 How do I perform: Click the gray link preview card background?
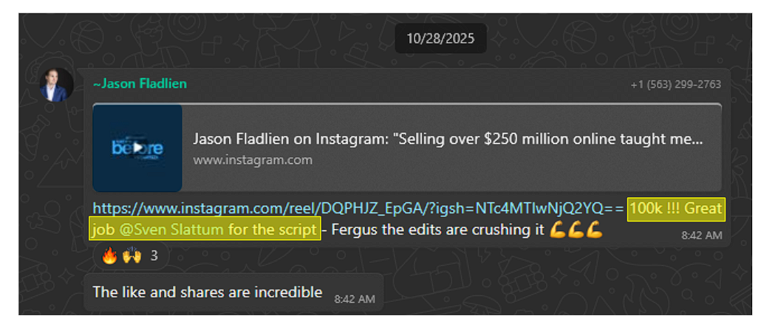(517, 177)
